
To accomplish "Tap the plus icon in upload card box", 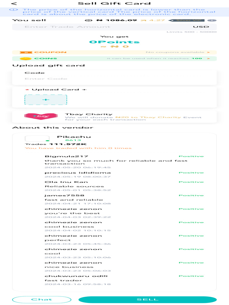I will tap(46, 99).
